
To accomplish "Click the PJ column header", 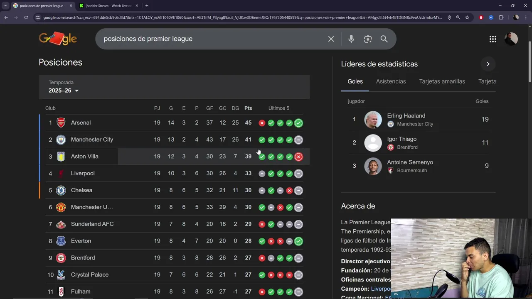I will click(157, 108).
